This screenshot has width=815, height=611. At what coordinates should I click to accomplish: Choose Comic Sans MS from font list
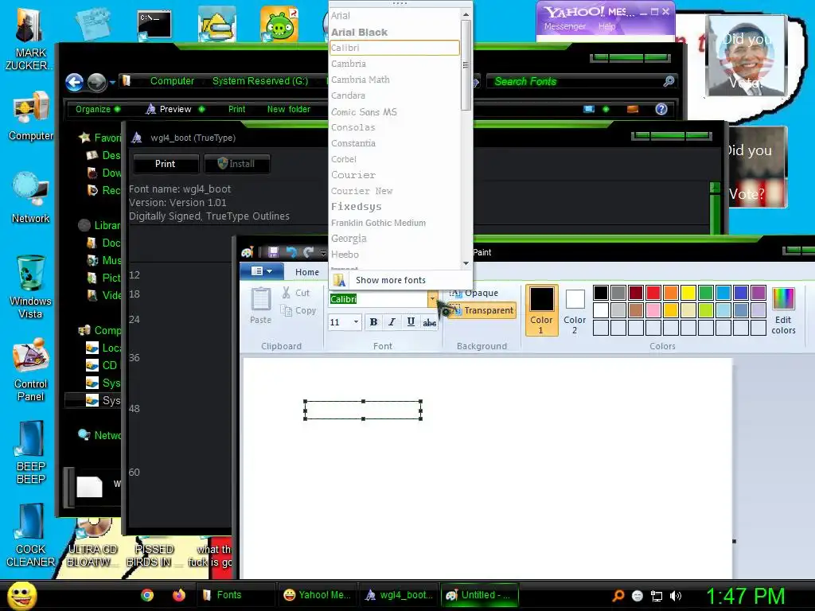364,111
